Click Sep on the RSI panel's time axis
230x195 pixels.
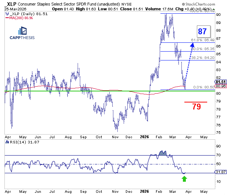coord(83,192)
